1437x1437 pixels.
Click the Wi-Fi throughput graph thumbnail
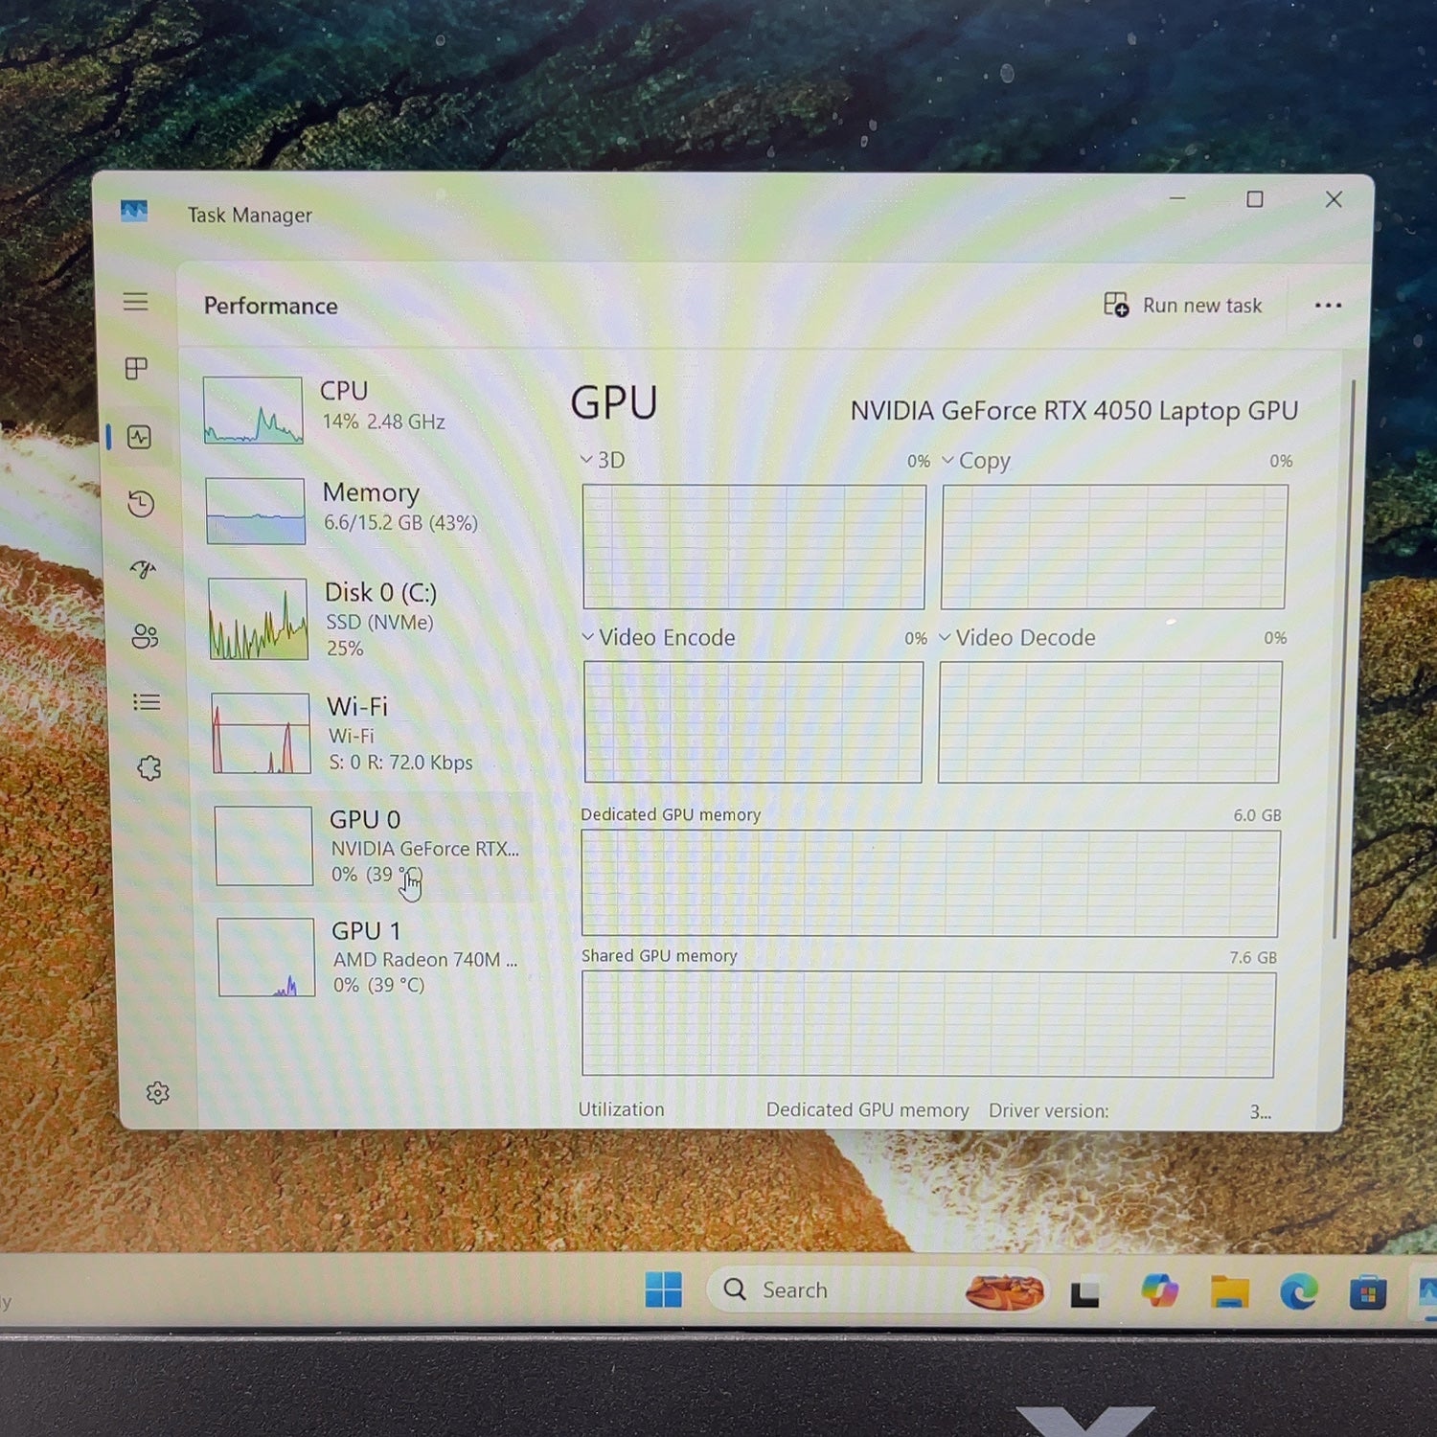pyautogui.click(x=261, y=733)
